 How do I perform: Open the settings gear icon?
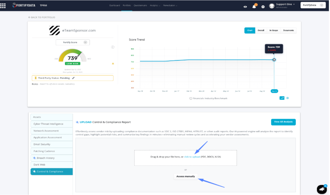(x=263, y=6)
